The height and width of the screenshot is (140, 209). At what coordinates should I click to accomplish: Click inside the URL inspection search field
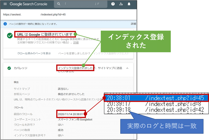(81, 4)
